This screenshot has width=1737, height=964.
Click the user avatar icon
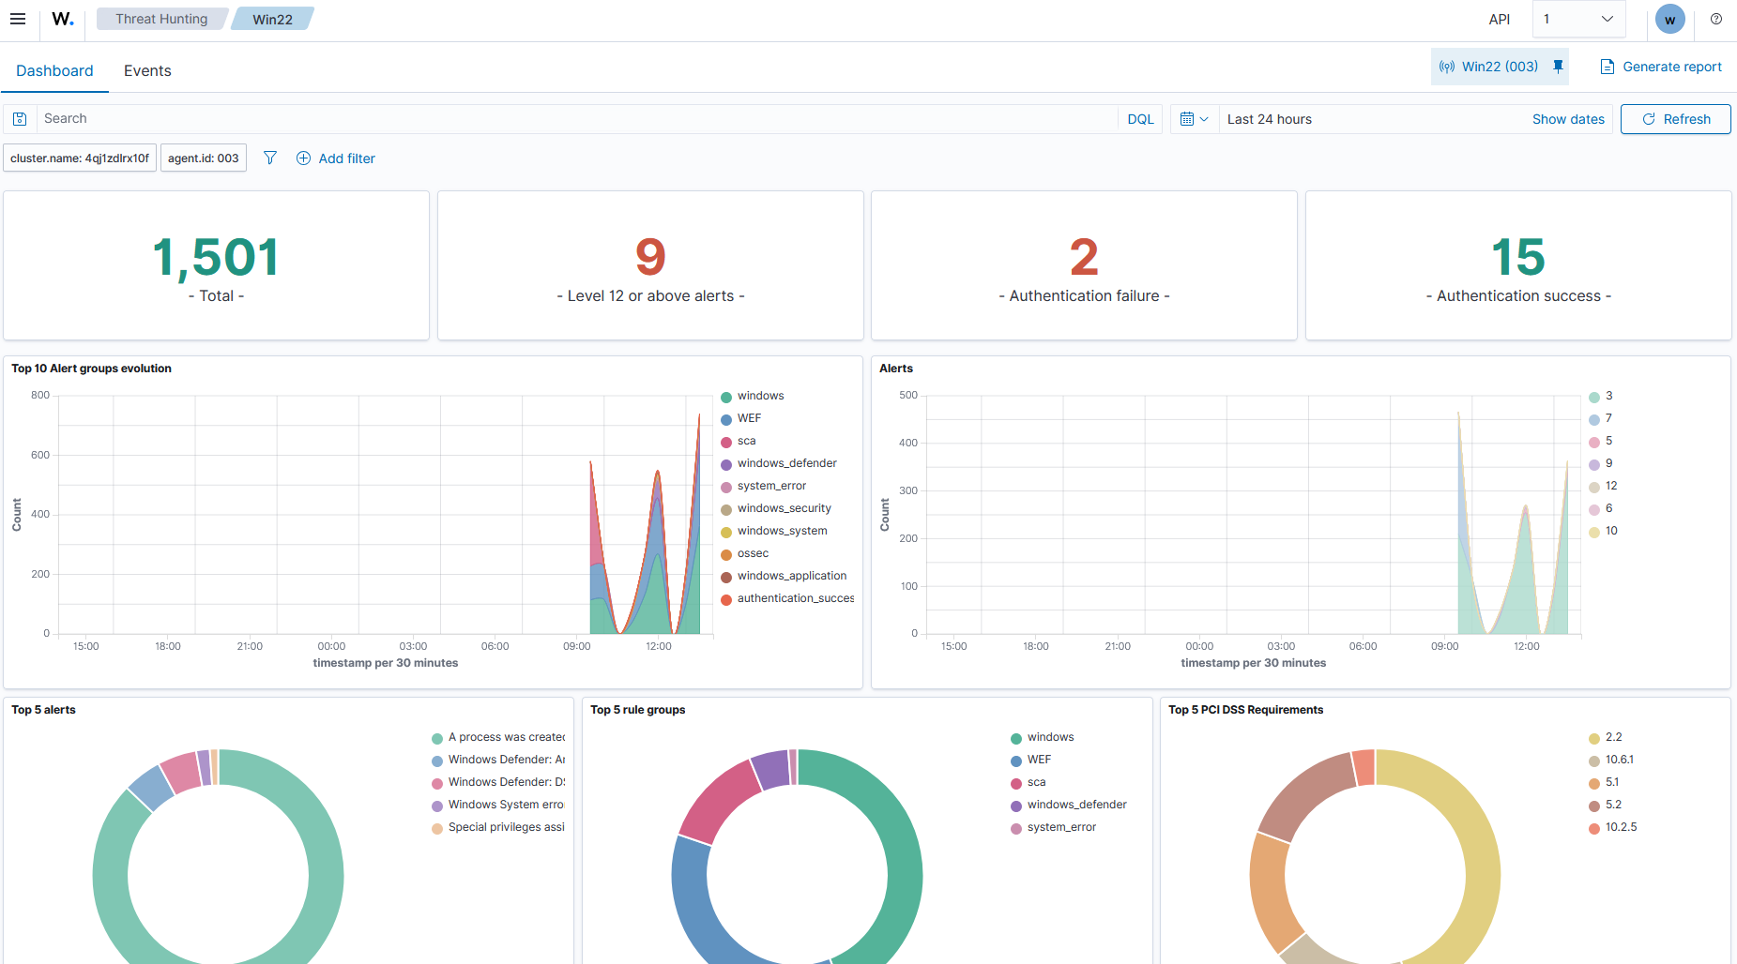[x=1670, y=19]
